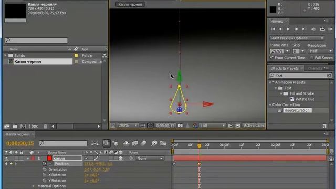This screenshot has height=189, width=336.
Task: Open Brainstorm icon in timeline
Action: (154, 143)
